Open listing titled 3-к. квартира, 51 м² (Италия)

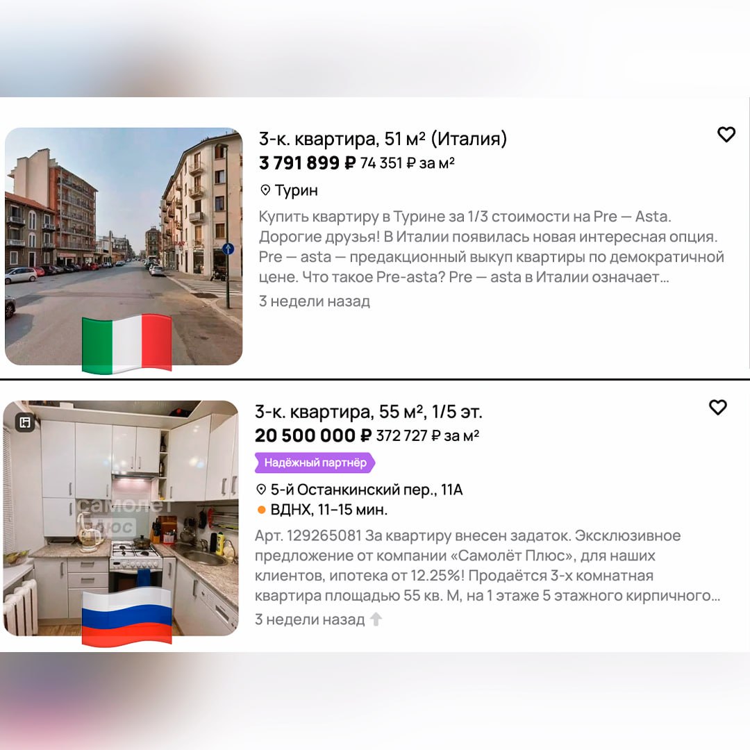(x=383, y=139)
